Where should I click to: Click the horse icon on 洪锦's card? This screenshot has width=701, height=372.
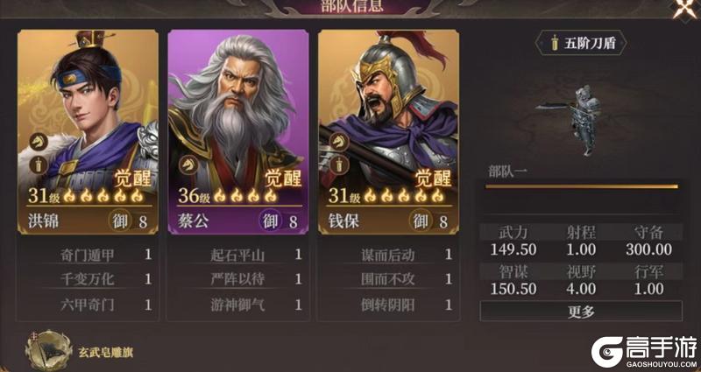39,143
